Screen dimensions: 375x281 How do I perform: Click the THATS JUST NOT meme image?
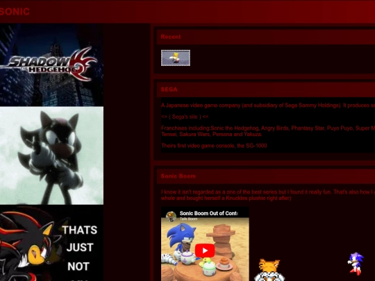(51, 244)
